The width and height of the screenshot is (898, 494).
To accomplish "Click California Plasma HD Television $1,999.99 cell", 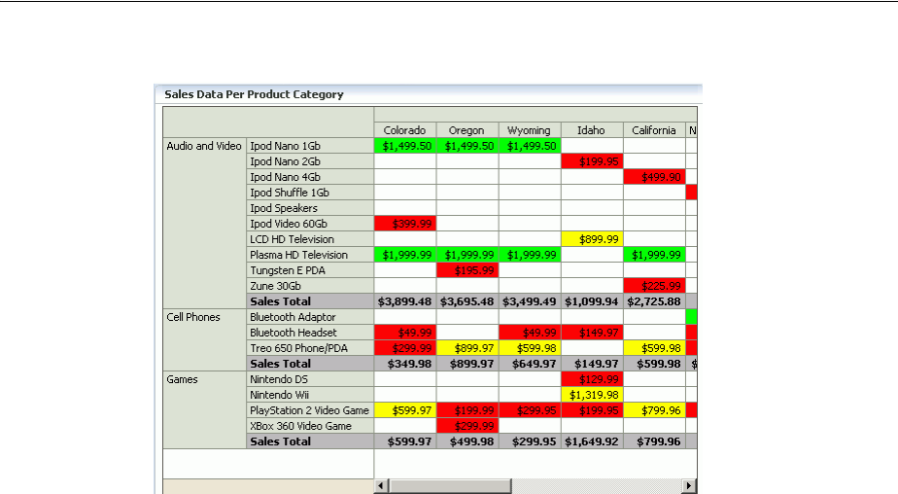I will pyautogui.click(x=655, y=255).
